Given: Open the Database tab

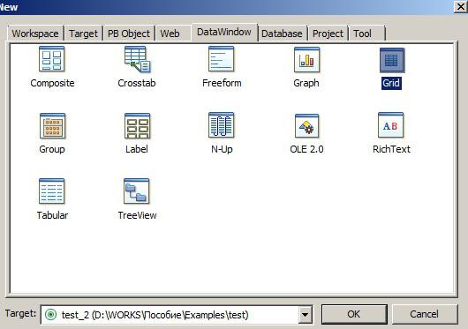Looking at the screenshot, I should pyautogui.click(x=282, y=34).
